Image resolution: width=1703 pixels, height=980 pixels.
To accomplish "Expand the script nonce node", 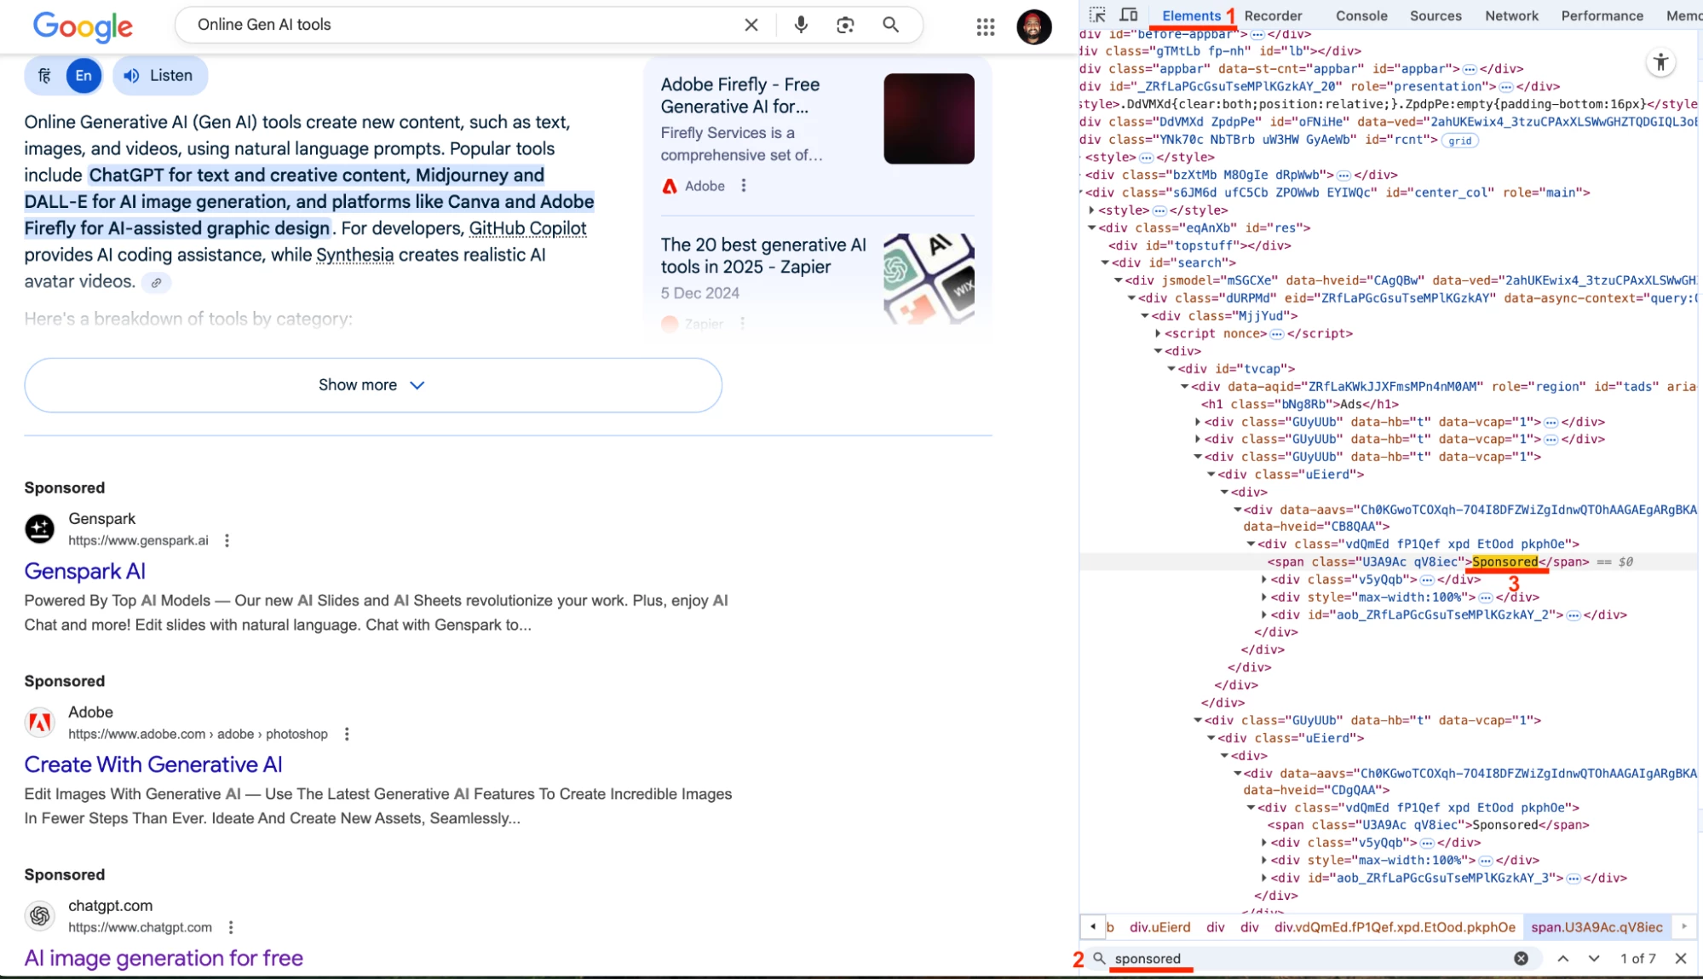I will pos(1158,333).
